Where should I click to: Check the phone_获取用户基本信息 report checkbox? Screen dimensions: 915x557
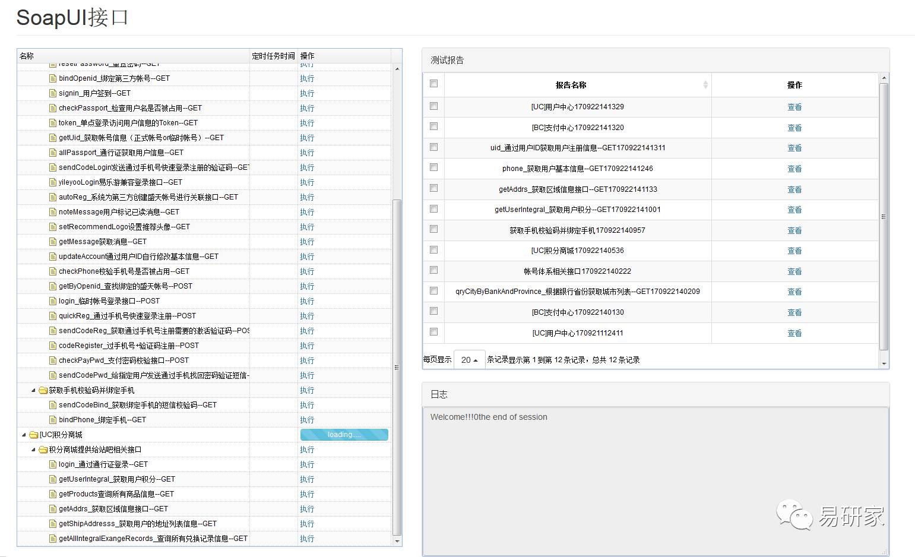tap(433, 167)
